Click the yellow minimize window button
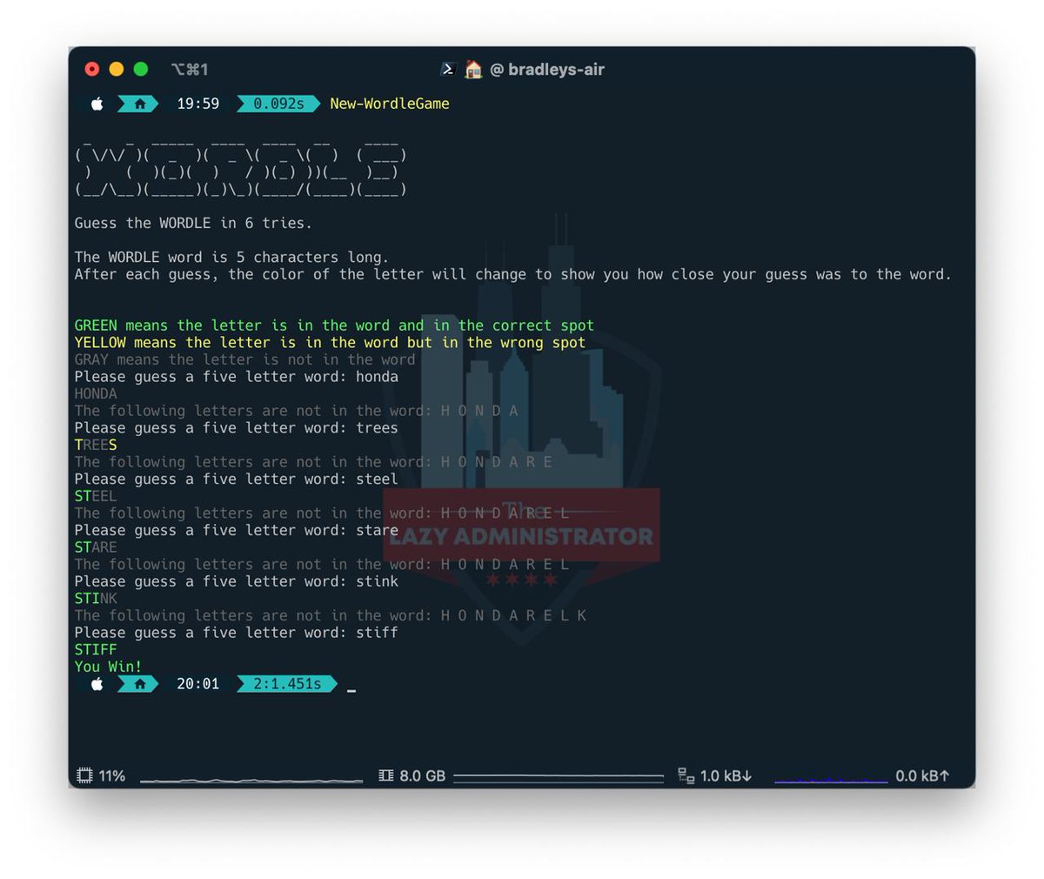 [x=117, y=70]
